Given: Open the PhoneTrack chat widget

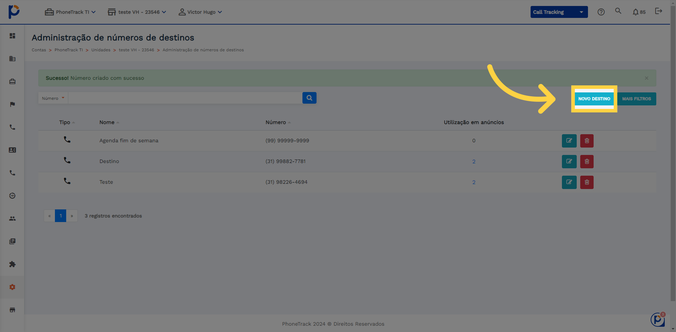Looking at the screenshot, I should 658,319.
